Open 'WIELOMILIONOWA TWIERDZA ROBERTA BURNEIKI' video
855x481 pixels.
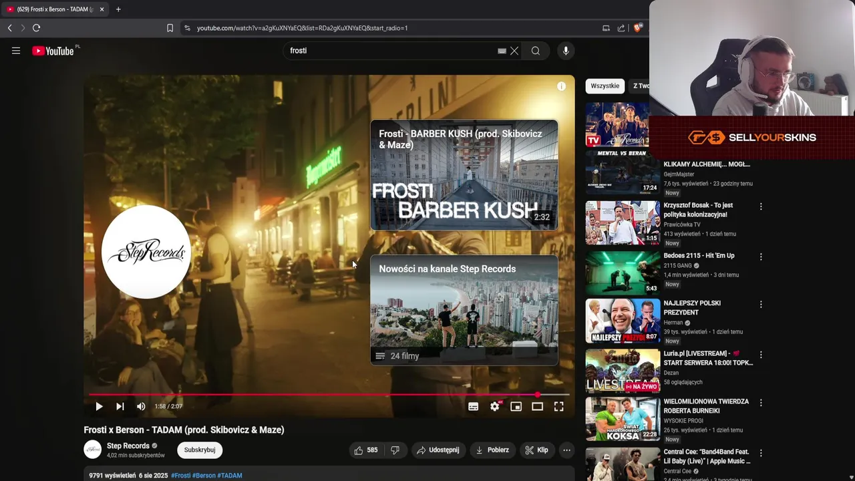[x=706, y=406]
